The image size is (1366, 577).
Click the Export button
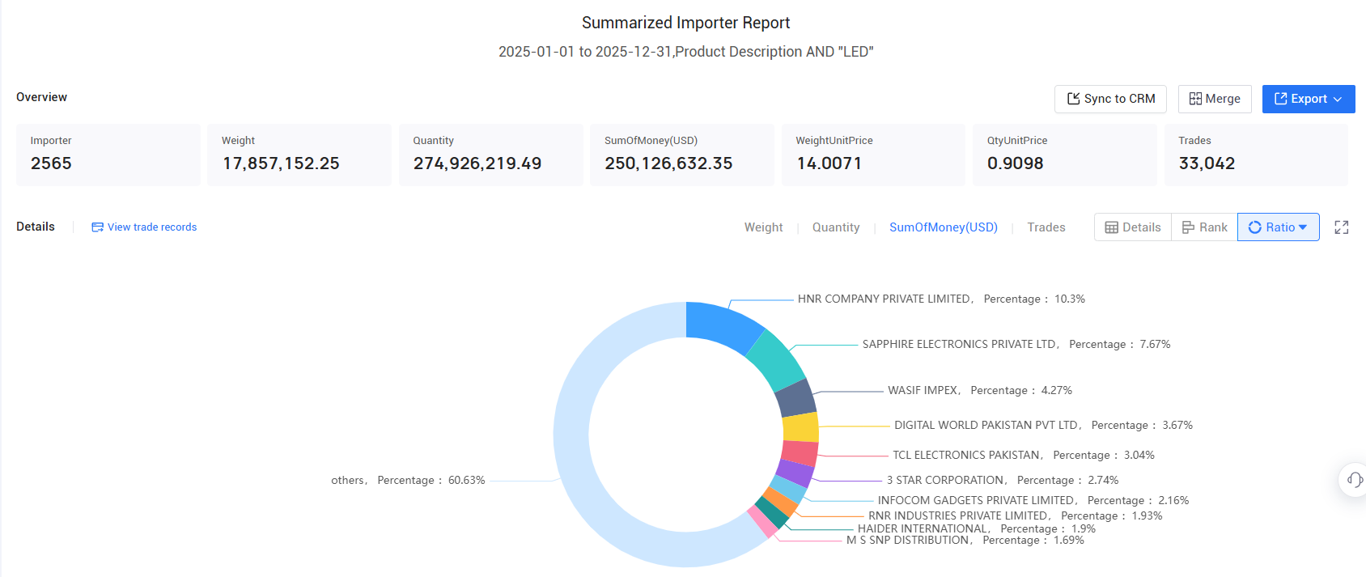pos(1309,99)
